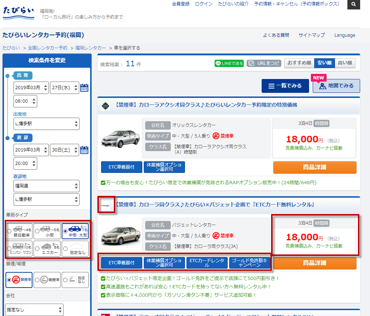Click Budget gold car thumbnail
370x316 pixels.
[120, 236]
